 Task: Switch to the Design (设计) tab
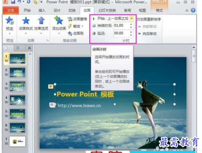(57, 10)
